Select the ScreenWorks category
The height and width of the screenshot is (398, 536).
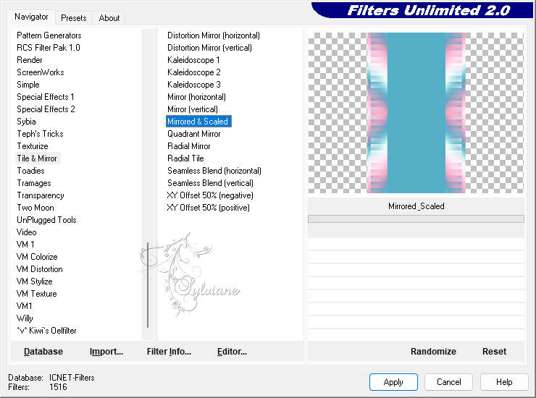click(x=41, y=72)
